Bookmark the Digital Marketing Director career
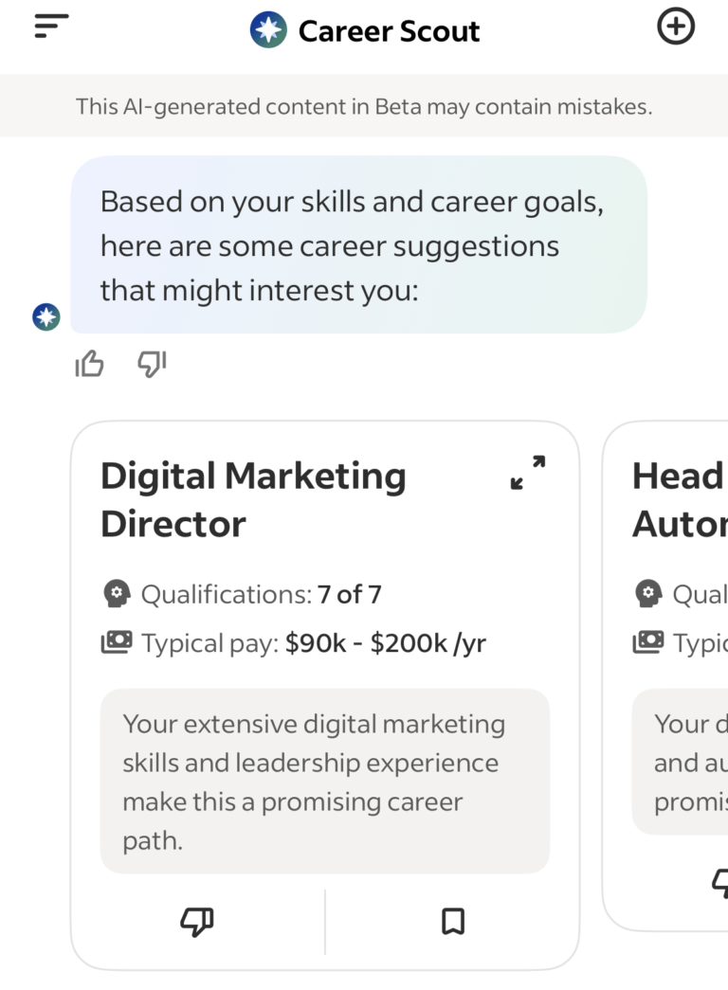Viewport: 728px width, 990px height. [x=453, y=921]
